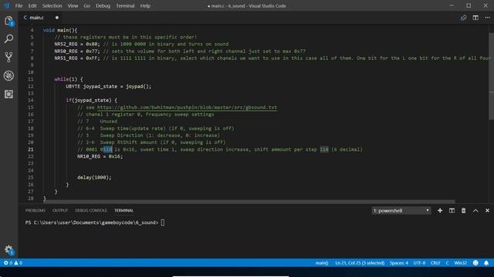Open the Debug view in activity bar
This screenshot has height=277, width=494.
point(8,75)
